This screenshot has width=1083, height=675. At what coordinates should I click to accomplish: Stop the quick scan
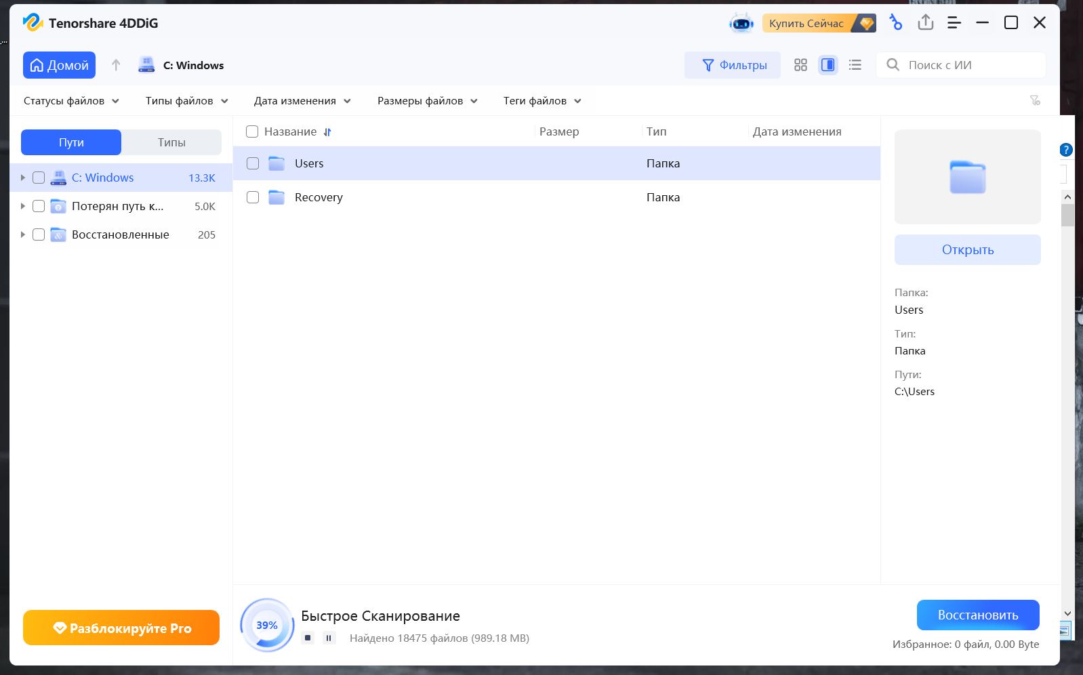(x=308, y=638)
